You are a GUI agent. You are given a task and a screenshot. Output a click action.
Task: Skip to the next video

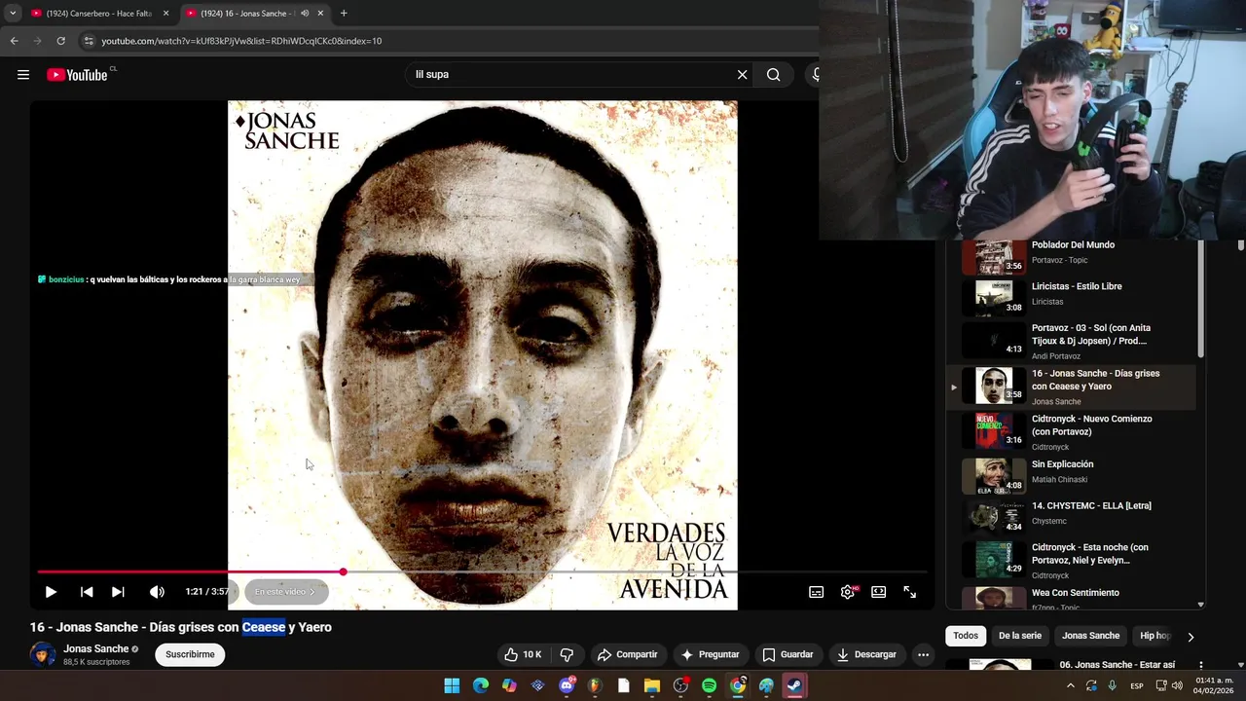tap(118, 592)
